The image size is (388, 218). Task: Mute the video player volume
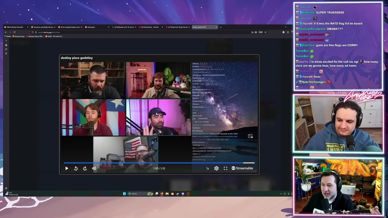pos(94,168)
